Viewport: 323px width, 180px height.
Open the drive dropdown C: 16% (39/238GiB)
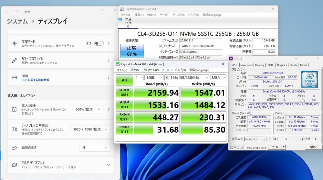(187, 77)
